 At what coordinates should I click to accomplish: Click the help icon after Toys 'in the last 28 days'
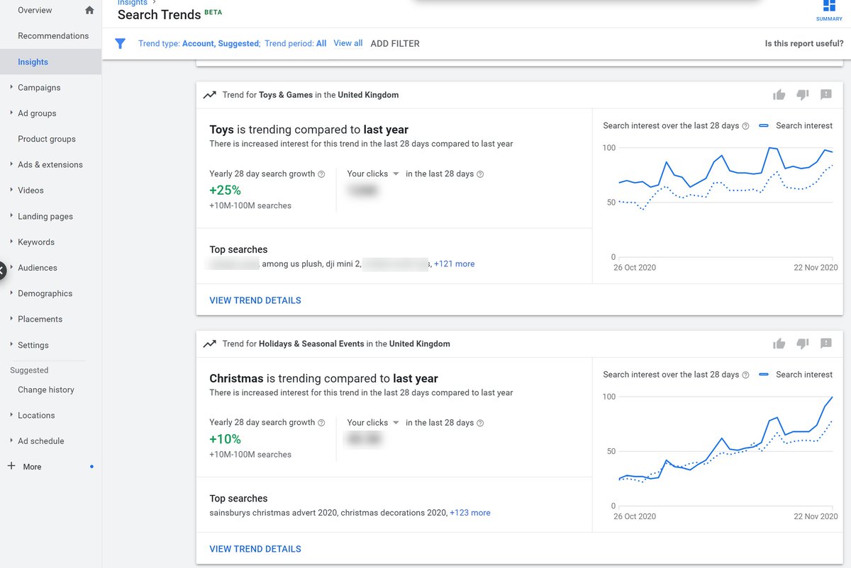480,174
